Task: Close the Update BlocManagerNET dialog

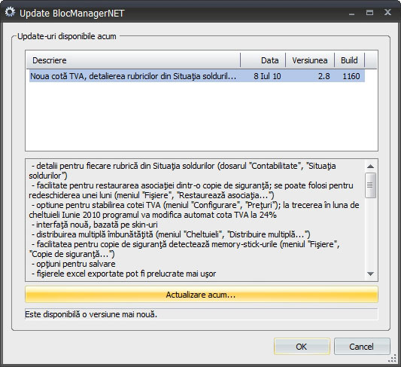Action: point(387,12)
